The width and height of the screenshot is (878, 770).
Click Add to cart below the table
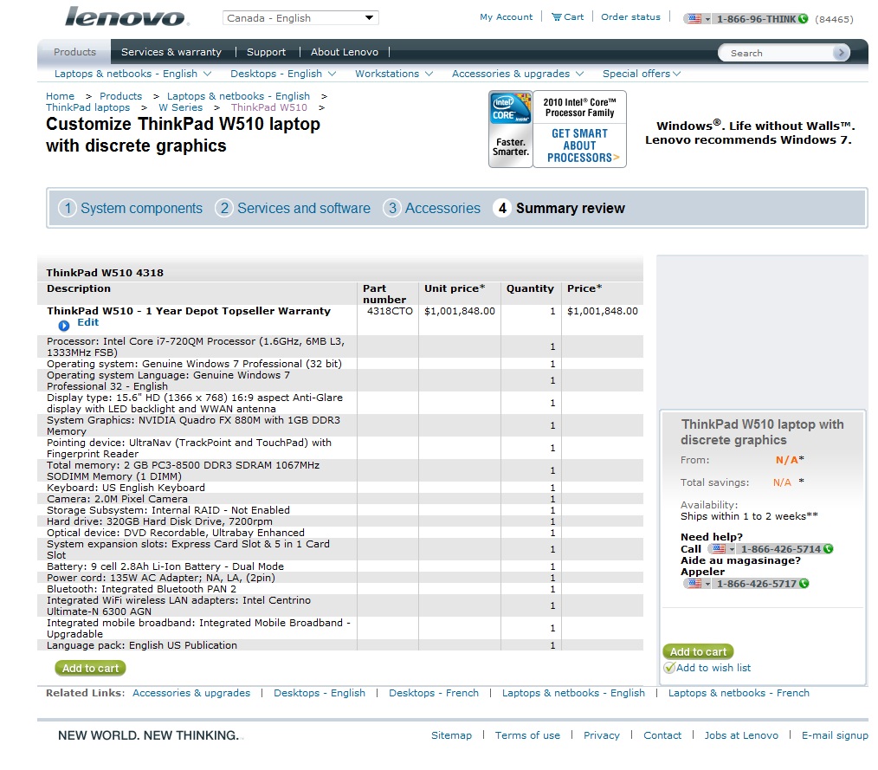[90, 668]
